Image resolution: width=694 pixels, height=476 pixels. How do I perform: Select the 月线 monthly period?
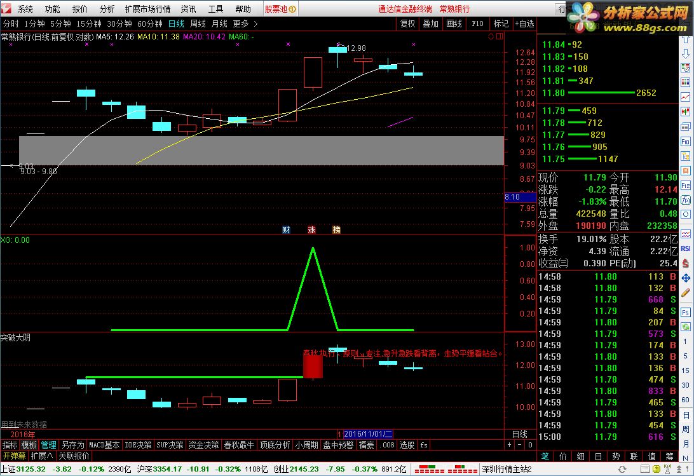(x=219, y=24)
